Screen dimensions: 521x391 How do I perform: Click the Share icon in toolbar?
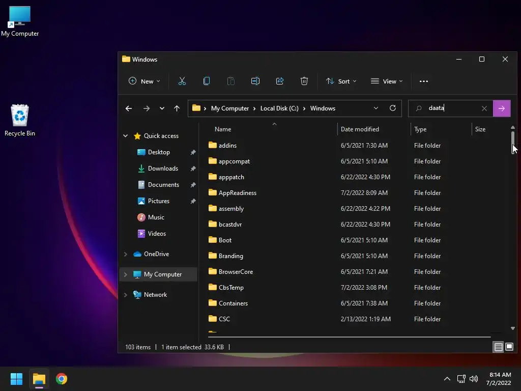(280, 81)
